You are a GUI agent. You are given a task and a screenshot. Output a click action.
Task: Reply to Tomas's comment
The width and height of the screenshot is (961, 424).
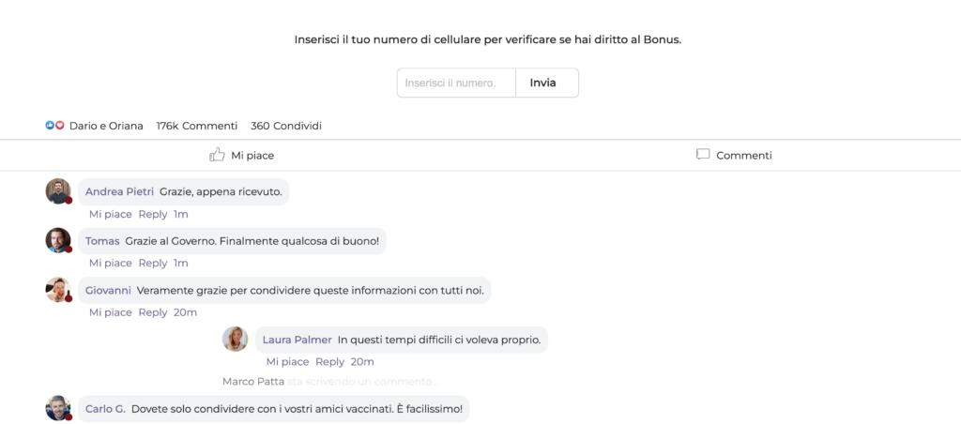(153, 263)
